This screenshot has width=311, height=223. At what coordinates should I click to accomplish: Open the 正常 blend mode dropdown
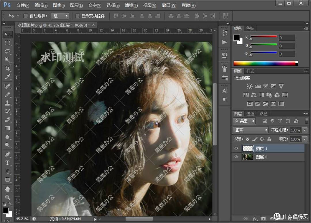tap(251, 130)
